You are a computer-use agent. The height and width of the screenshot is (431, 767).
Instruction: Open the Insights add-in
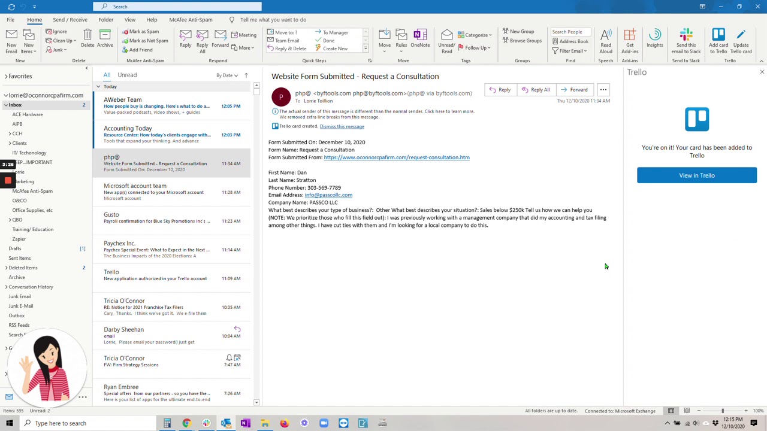[x=655, y=38]
